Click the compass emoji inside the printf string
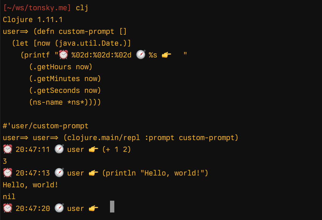Screen dimensions: 322x220 pyautogui.click(x=141, y=55)
